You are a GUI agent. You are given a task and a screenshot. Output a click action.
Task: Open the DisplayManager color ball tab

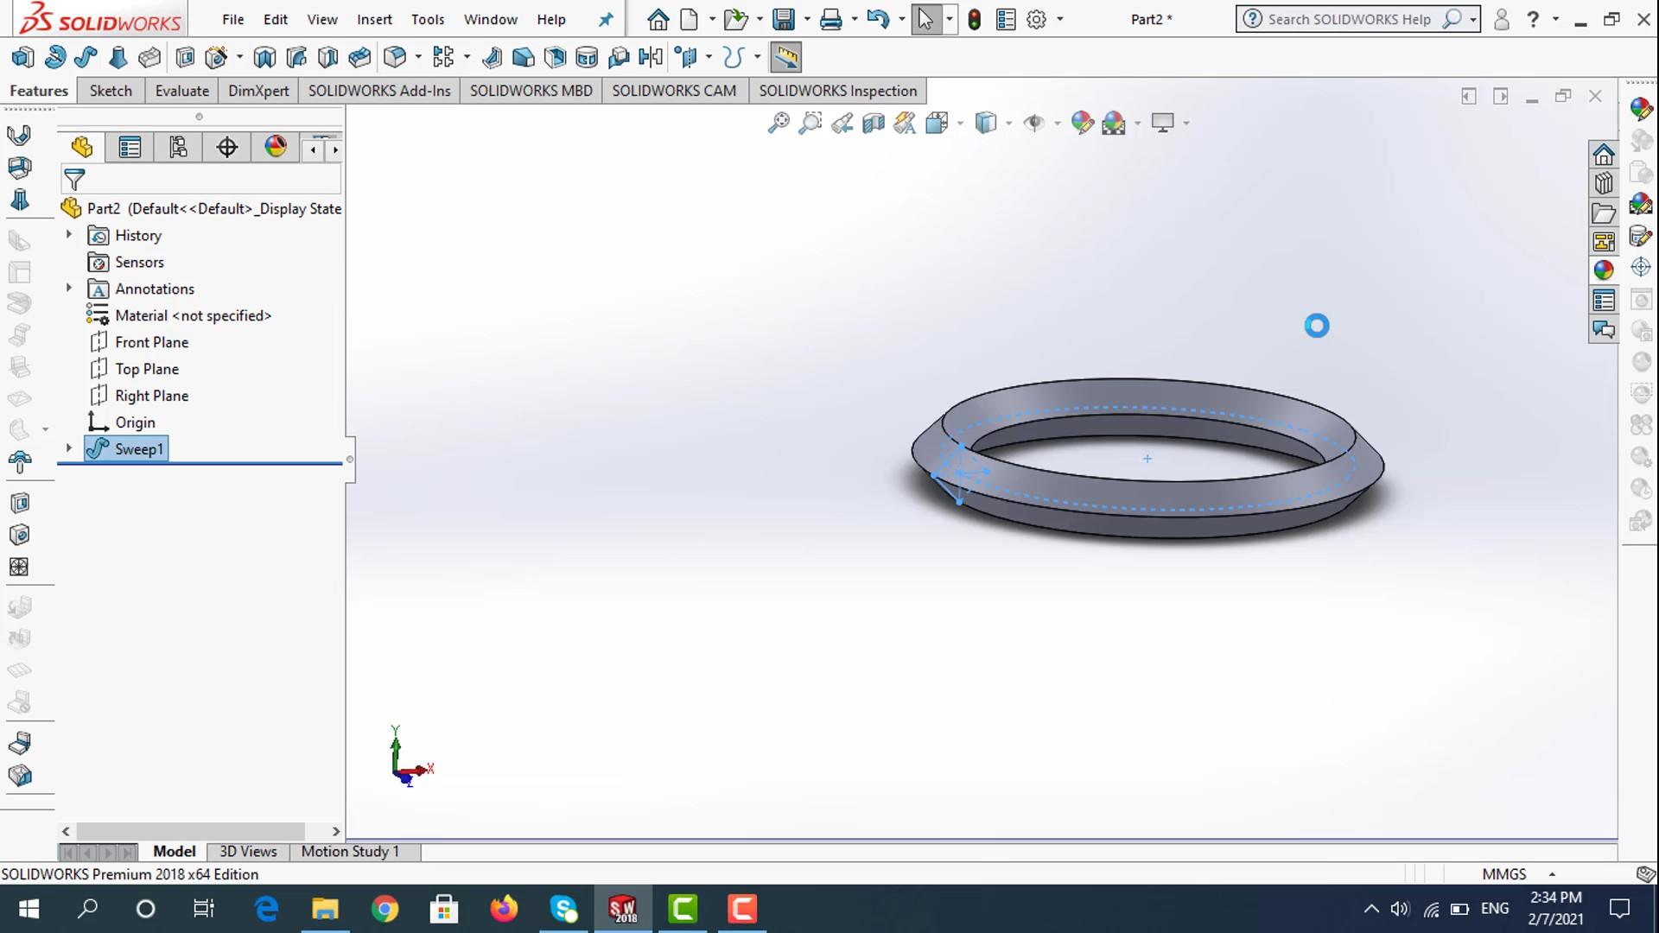pos(276,147)
